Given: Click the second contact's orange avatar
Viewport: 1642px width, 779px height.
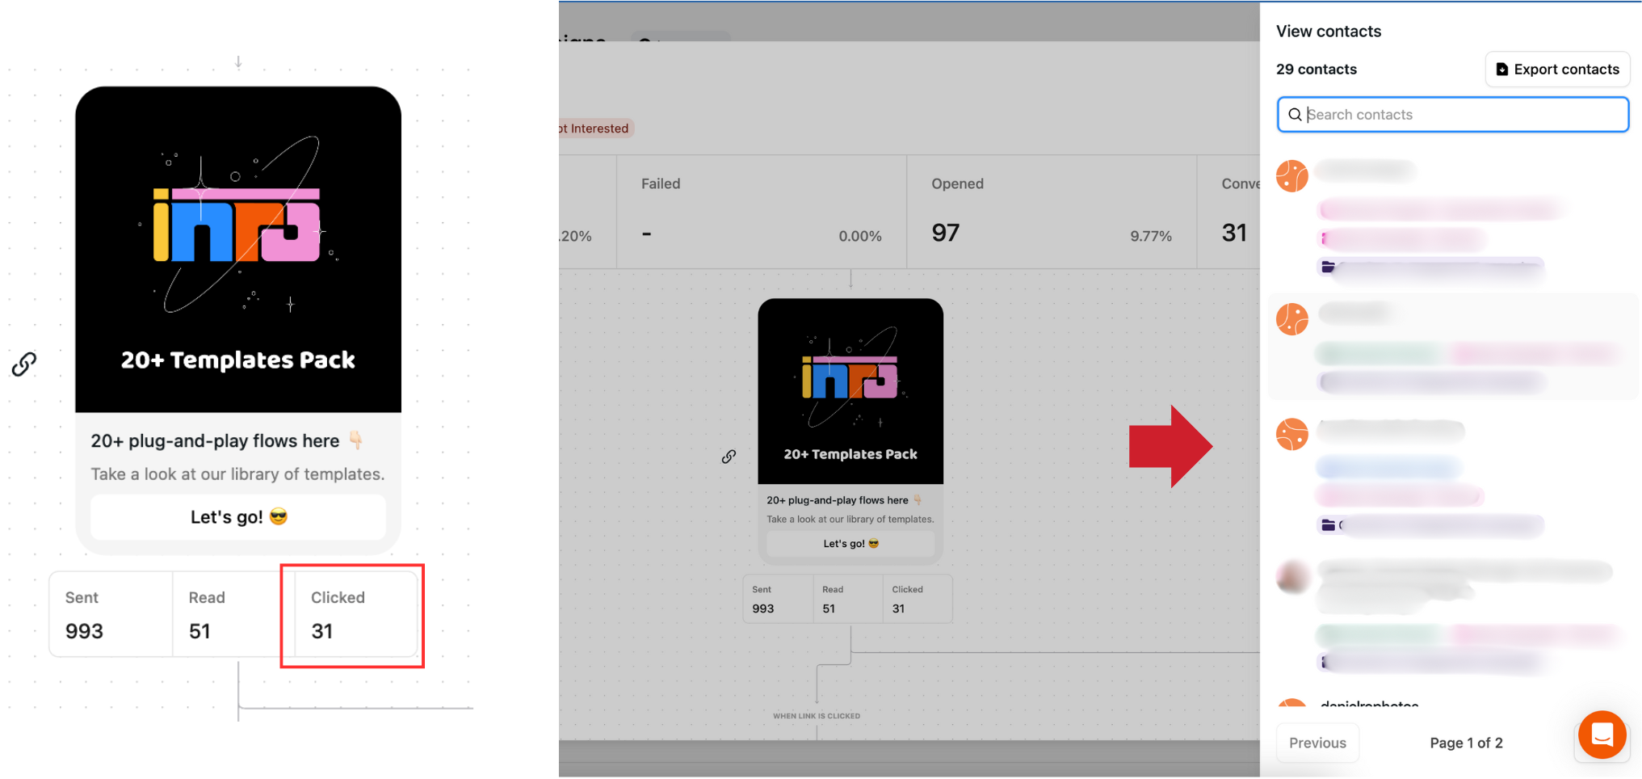Looking at the screenshot, I should coord(1292,319).
